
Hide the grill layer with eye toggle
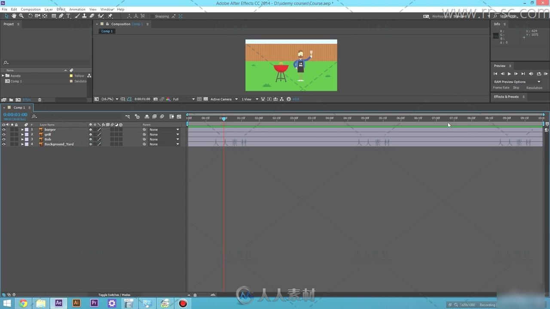click(x=4, y=134)
